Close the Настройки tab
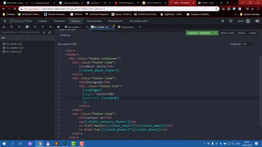The width and height of the screenshot is (262, 147). (86, 27)
